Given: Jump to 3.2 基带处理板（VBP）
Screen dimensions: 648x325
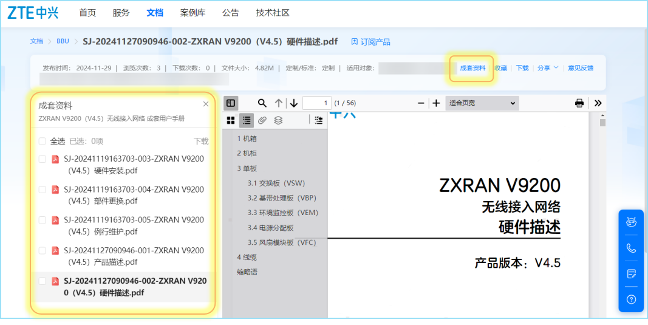Looking at the screenshot, I should (x=282, y=198).
